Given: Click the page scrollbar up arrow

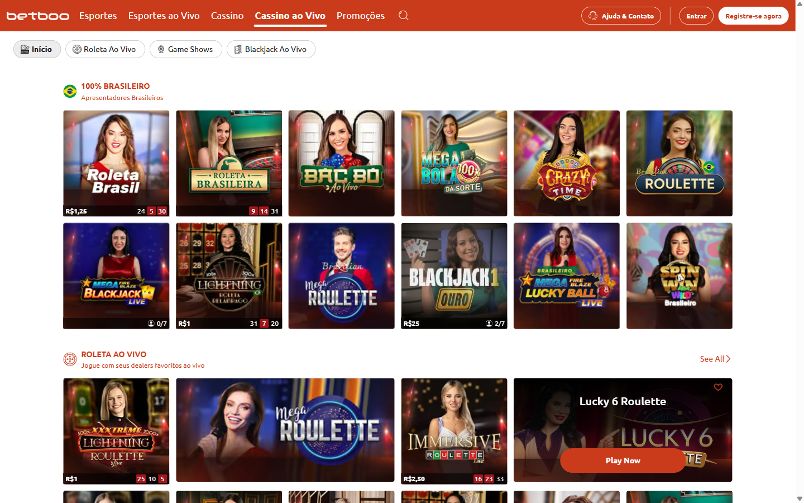Looking at the screenshot, I should coord(800,4).
